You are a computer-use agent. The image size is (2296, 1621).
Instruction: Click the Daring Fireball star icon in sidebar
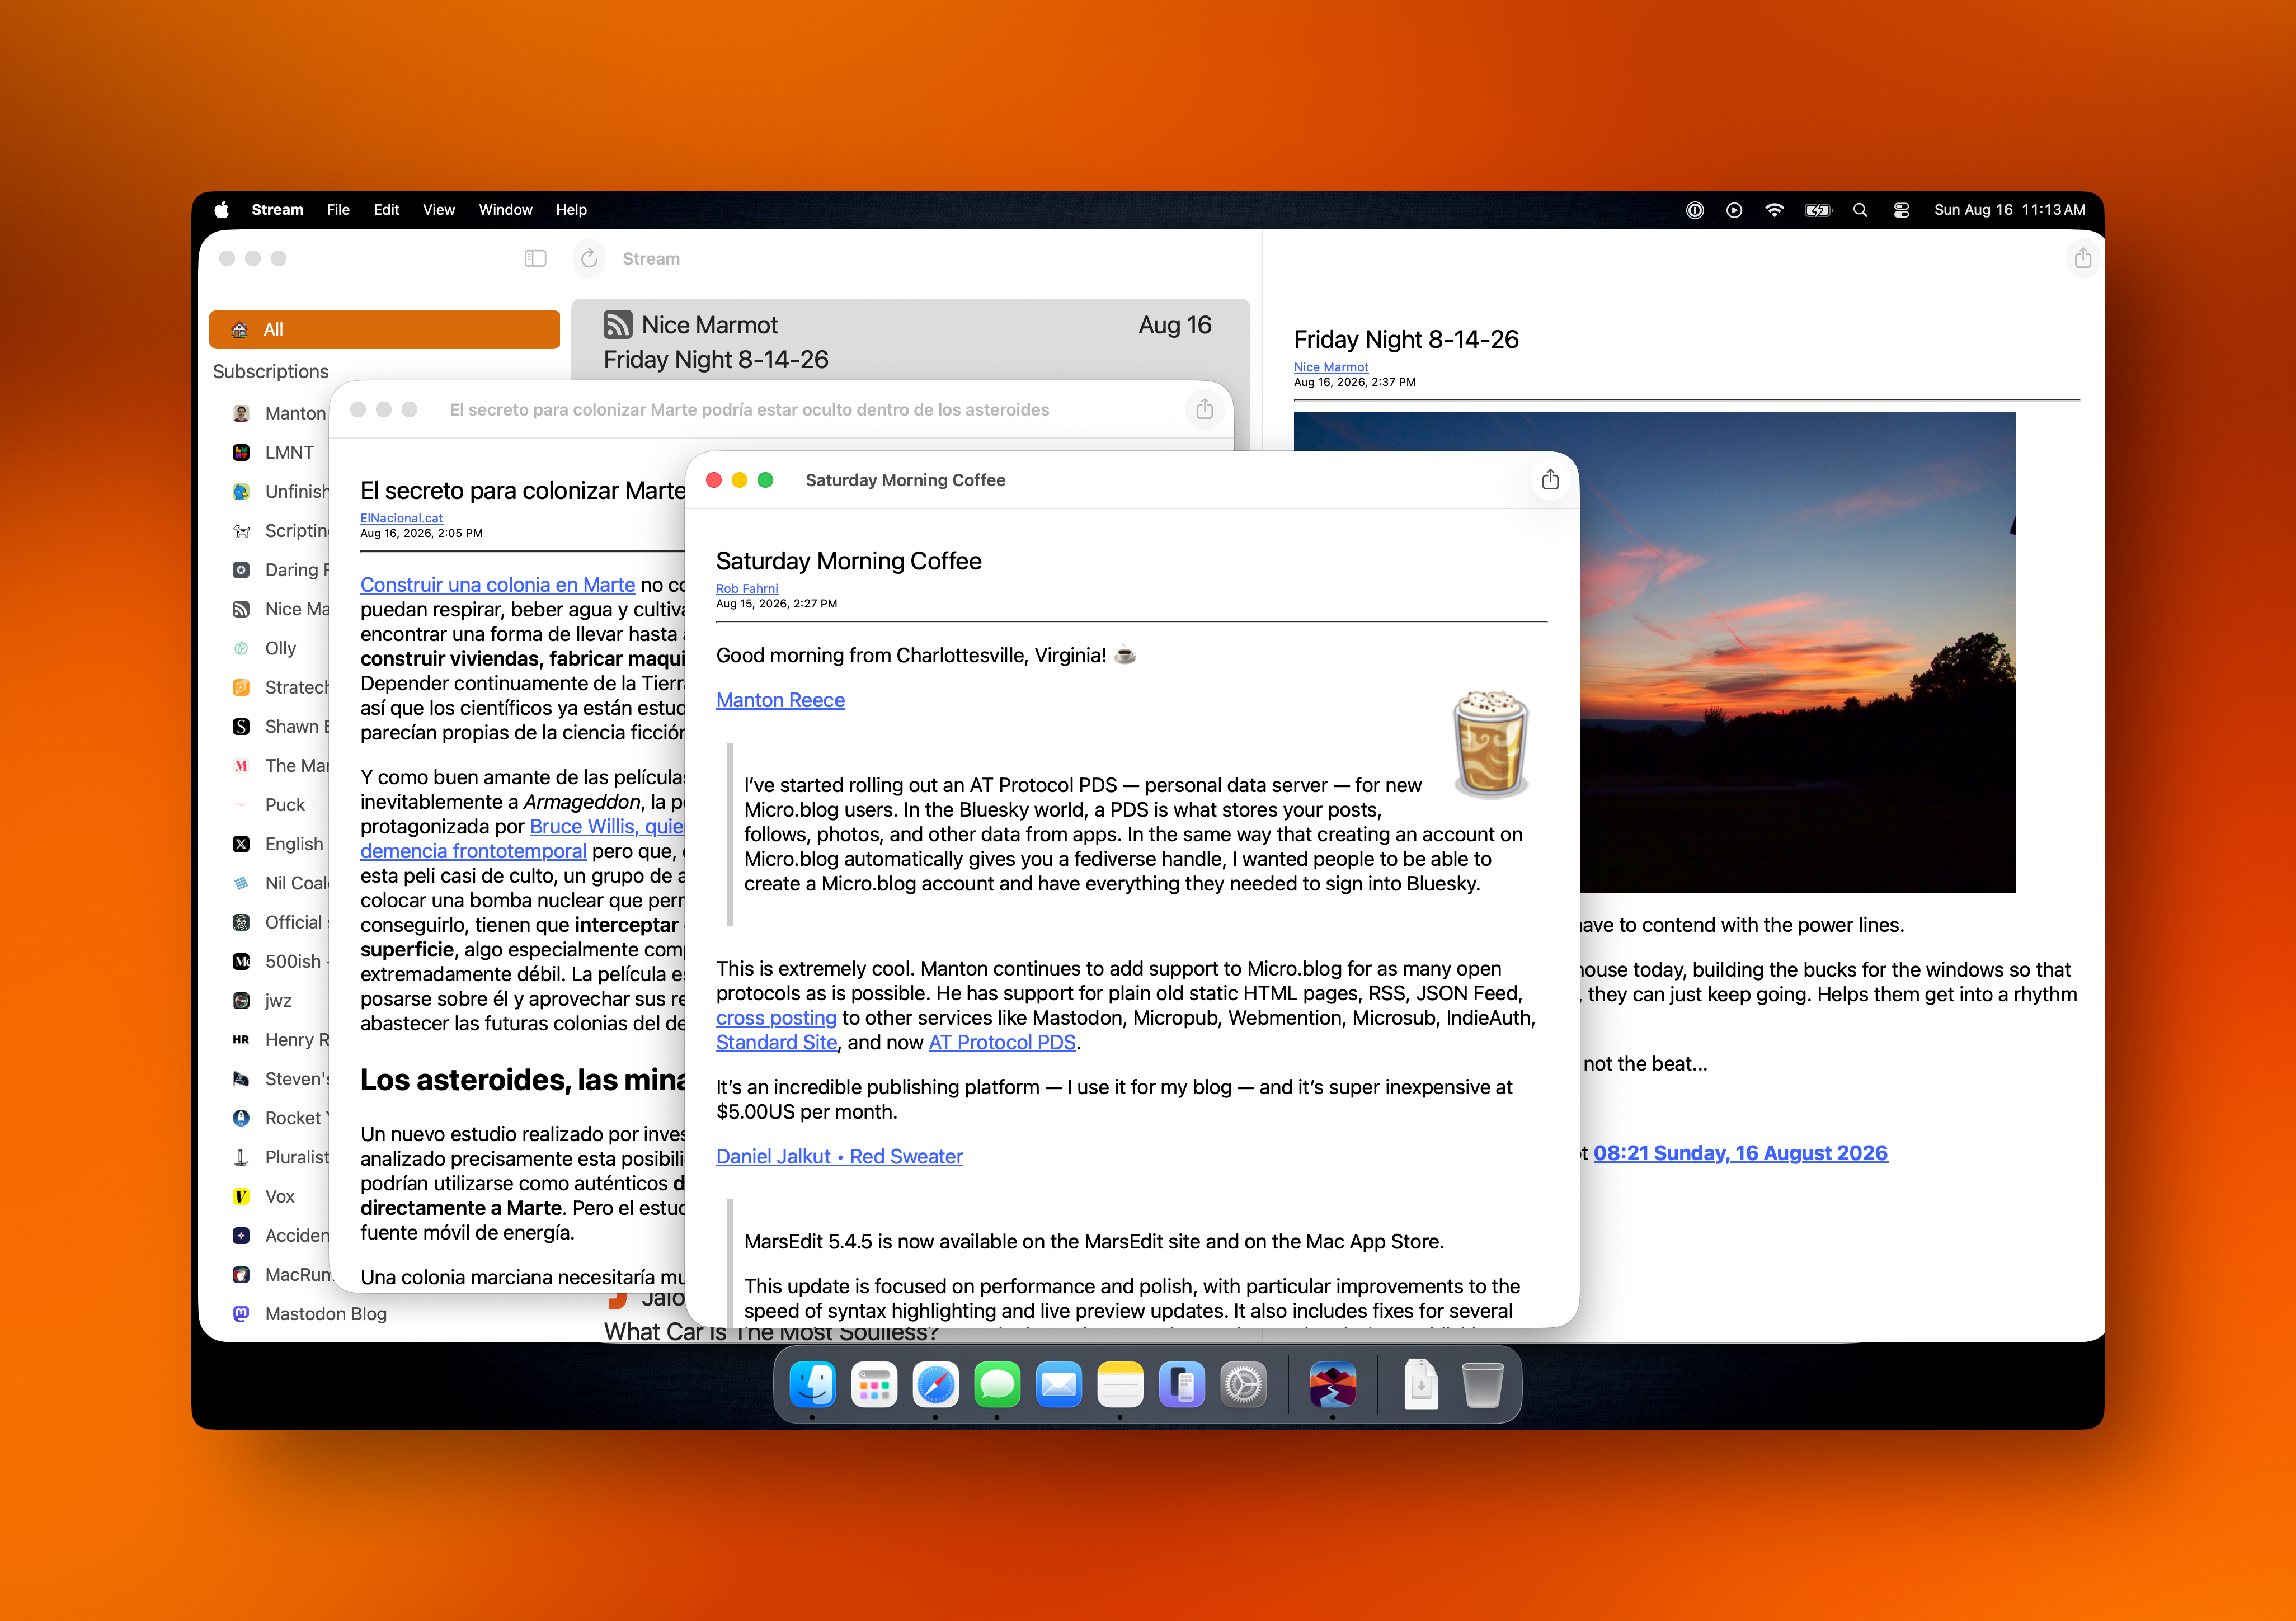241,570
